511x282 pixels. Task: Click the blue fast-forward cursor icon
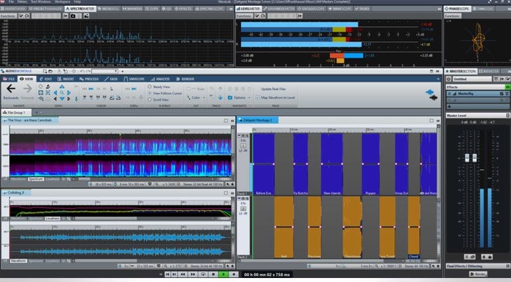tap(92, 89)
